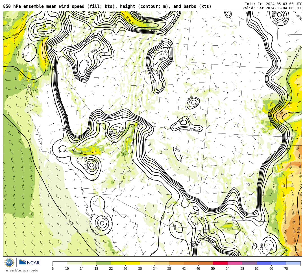Click the legend tick label 66

tap(271, 269)
